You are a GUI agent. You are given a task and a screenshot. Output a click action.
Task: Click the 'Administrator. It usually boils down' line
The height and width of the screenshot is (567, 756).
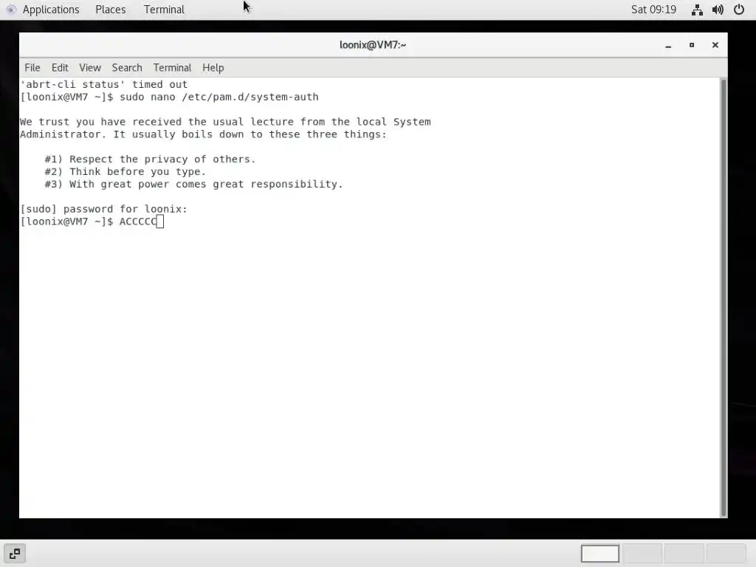coord(203,134)
